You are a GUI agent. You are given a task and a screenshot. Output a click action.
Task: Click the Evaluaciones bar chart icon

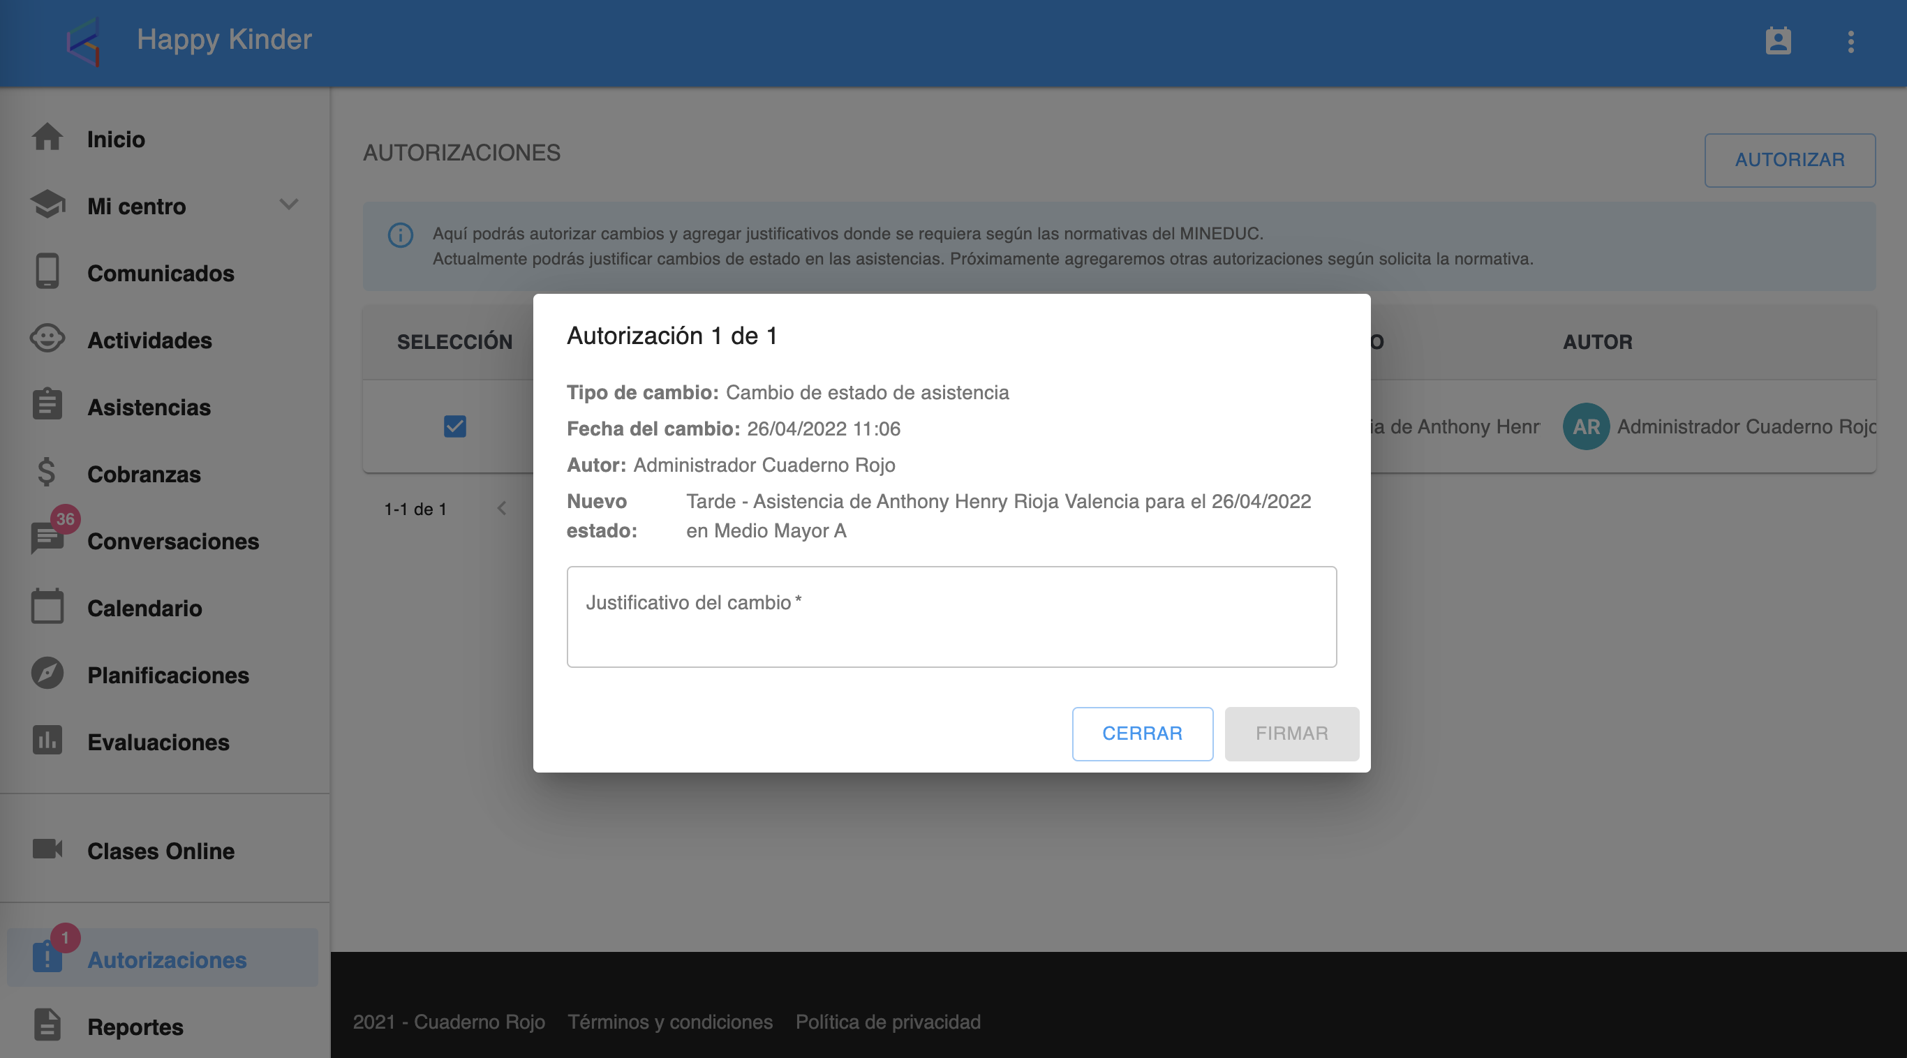(47, 741)
